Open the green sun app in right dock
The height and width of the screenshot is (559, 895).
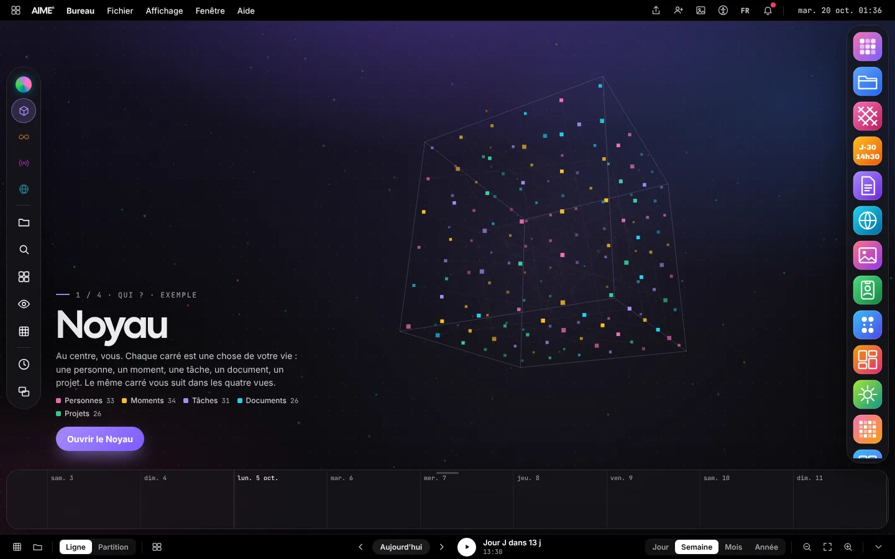tap(868, 395)
